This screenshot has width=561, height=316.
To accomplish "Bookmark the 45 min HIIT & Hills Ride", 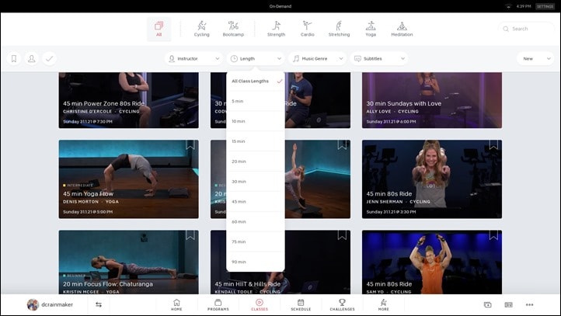I will click(342, 234).
